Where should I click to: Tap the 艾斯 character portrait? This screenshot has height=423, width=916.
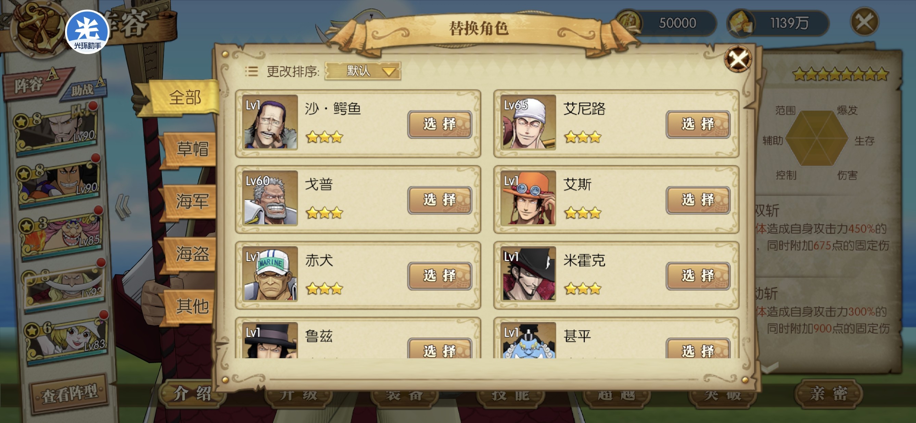pos(528,198)
